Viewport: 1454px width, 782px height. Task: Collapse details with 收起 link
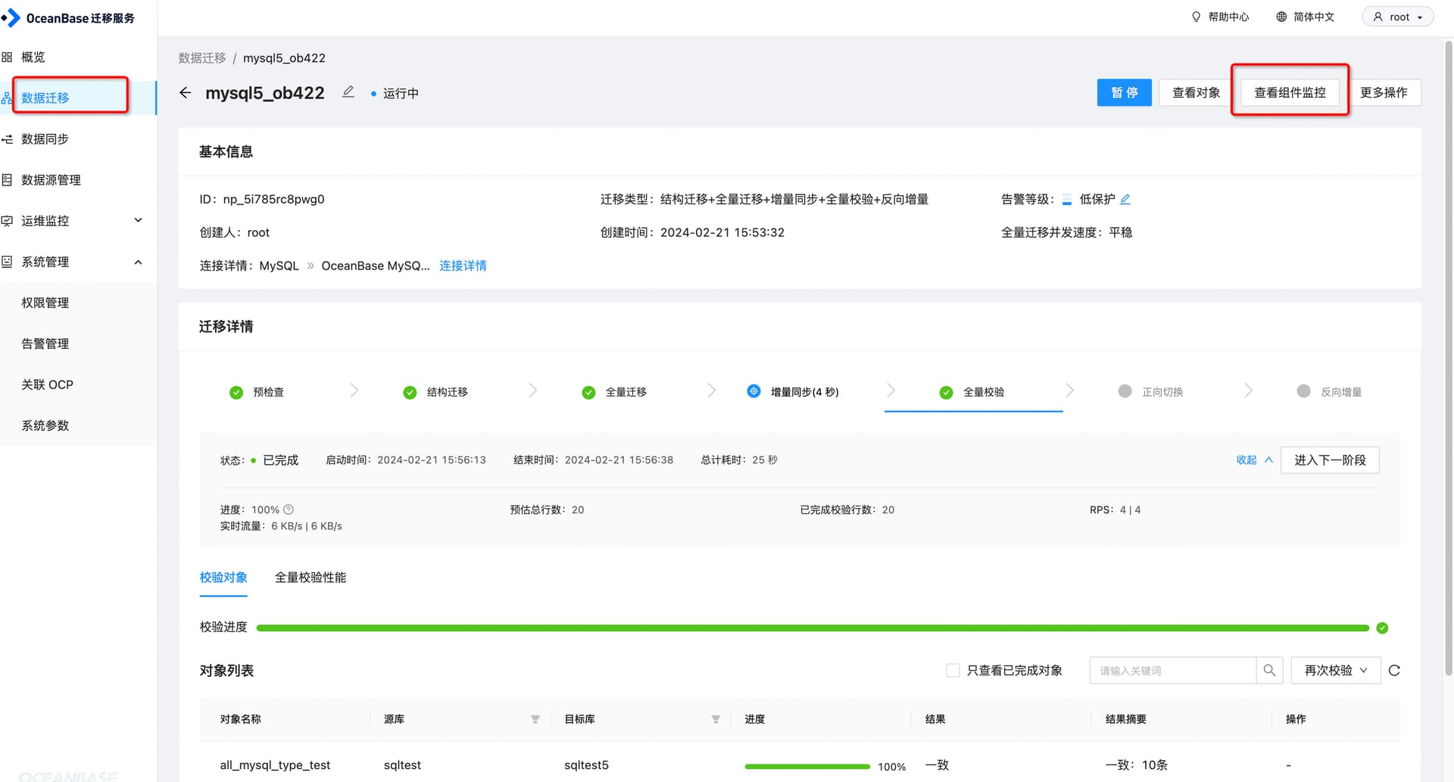point(1254,460)
